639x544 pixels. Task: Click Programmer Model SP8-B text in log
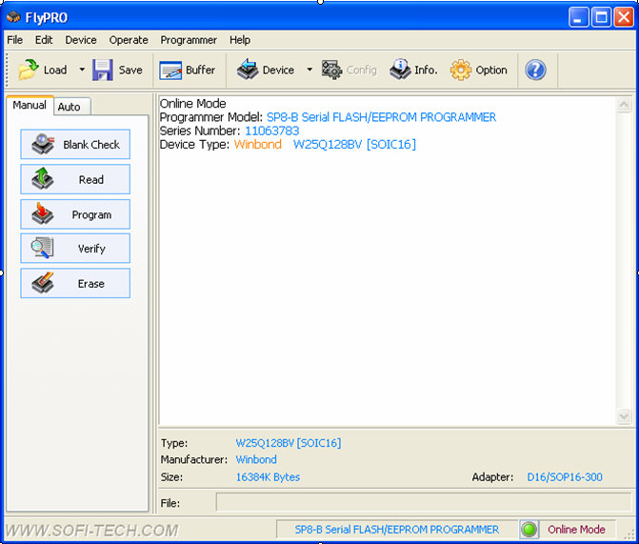pos(381,117)
